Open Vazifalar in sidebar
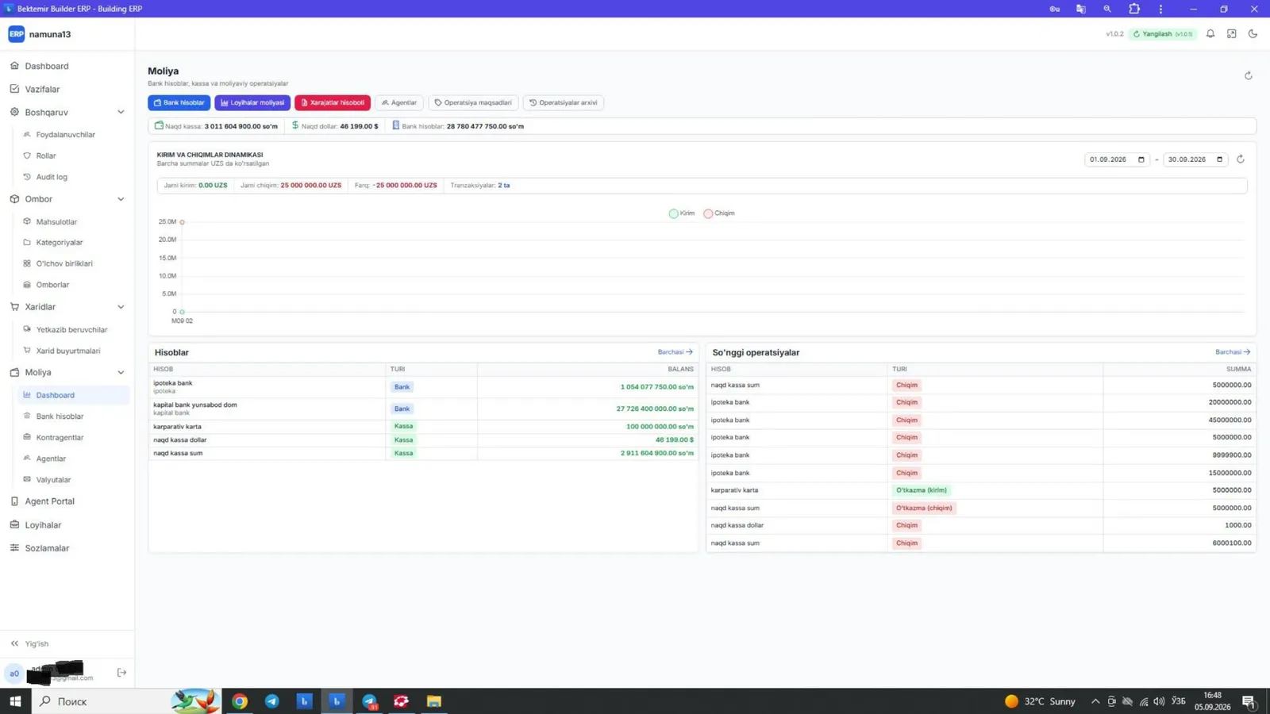This screenshot has height=714, width=1270. click(42, 89)
